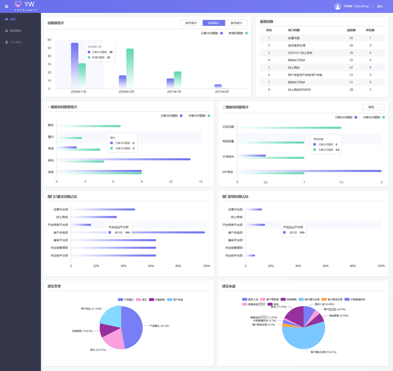Click the purple MP商品 bar in 二级模块 chart

(x=310, y=171)
